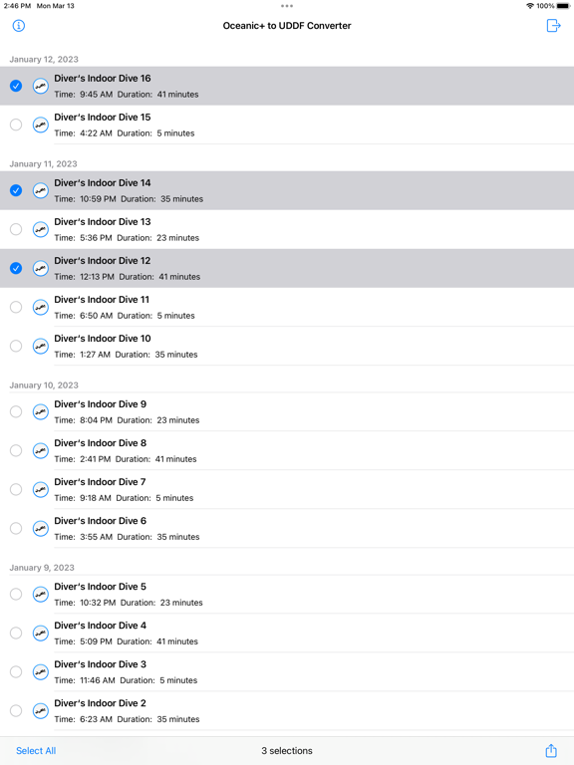
Task: Tap the three-dot multitasking control at the top
Action: [x=287, y=6]
